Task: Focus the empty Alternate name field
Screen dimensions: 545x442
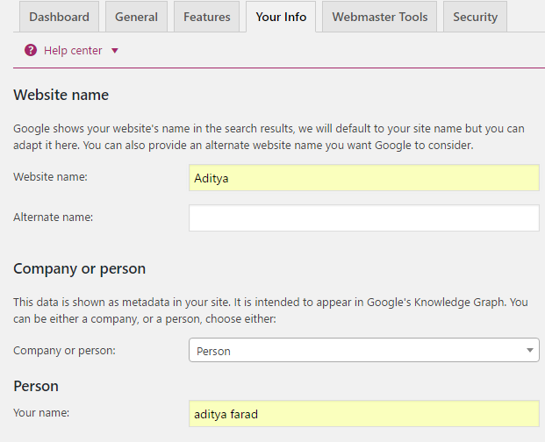Action: [x=363, y=217]
